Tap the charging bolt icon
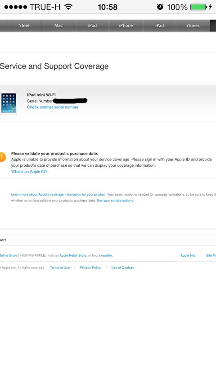Screen dimensions: 216x385 (x=210, y=7)
